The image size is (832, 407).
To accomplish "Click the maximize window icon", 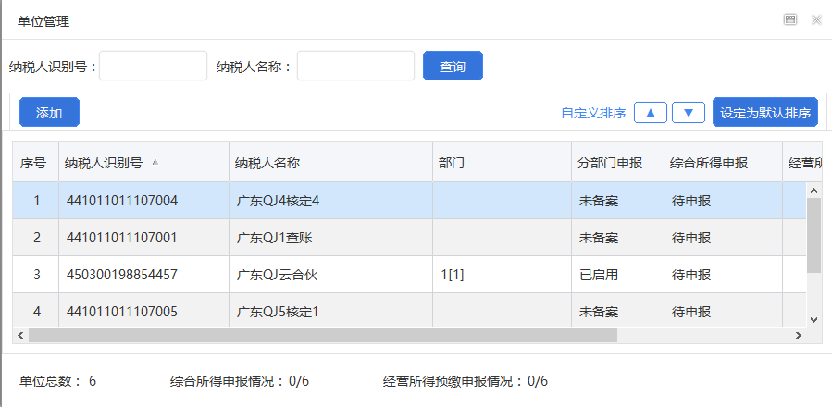I will coord(790,19).
